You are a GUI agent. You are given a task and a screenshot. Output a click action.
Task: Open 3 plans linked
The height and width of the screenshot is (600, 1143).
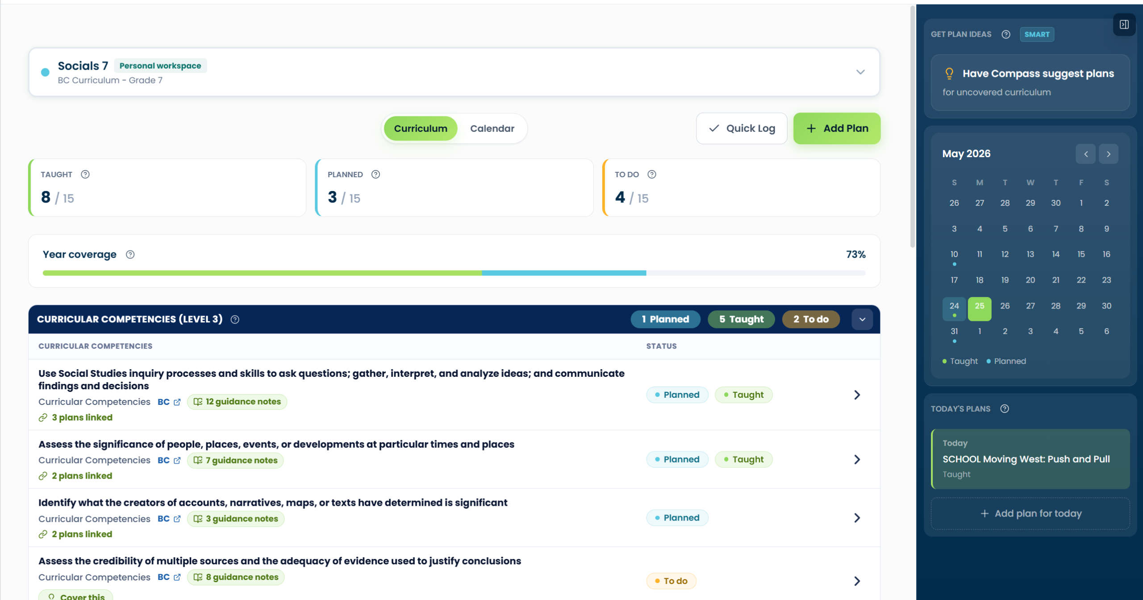pos(82,418)
